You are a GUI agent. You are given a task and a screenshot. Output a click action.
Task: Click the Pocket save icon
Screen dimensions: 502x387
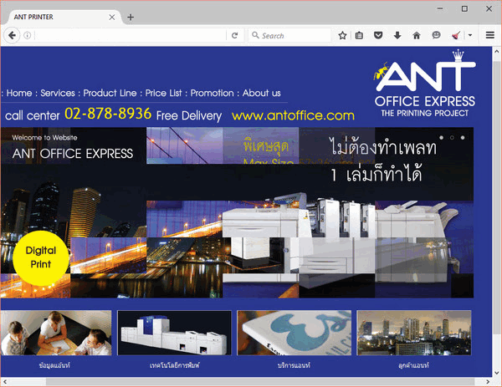coord(378,35)
